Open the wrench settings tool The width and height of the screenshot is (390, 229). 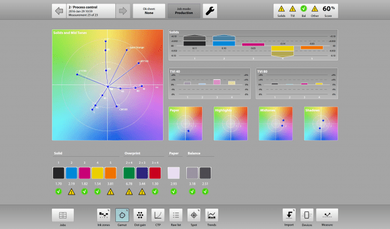210,11
